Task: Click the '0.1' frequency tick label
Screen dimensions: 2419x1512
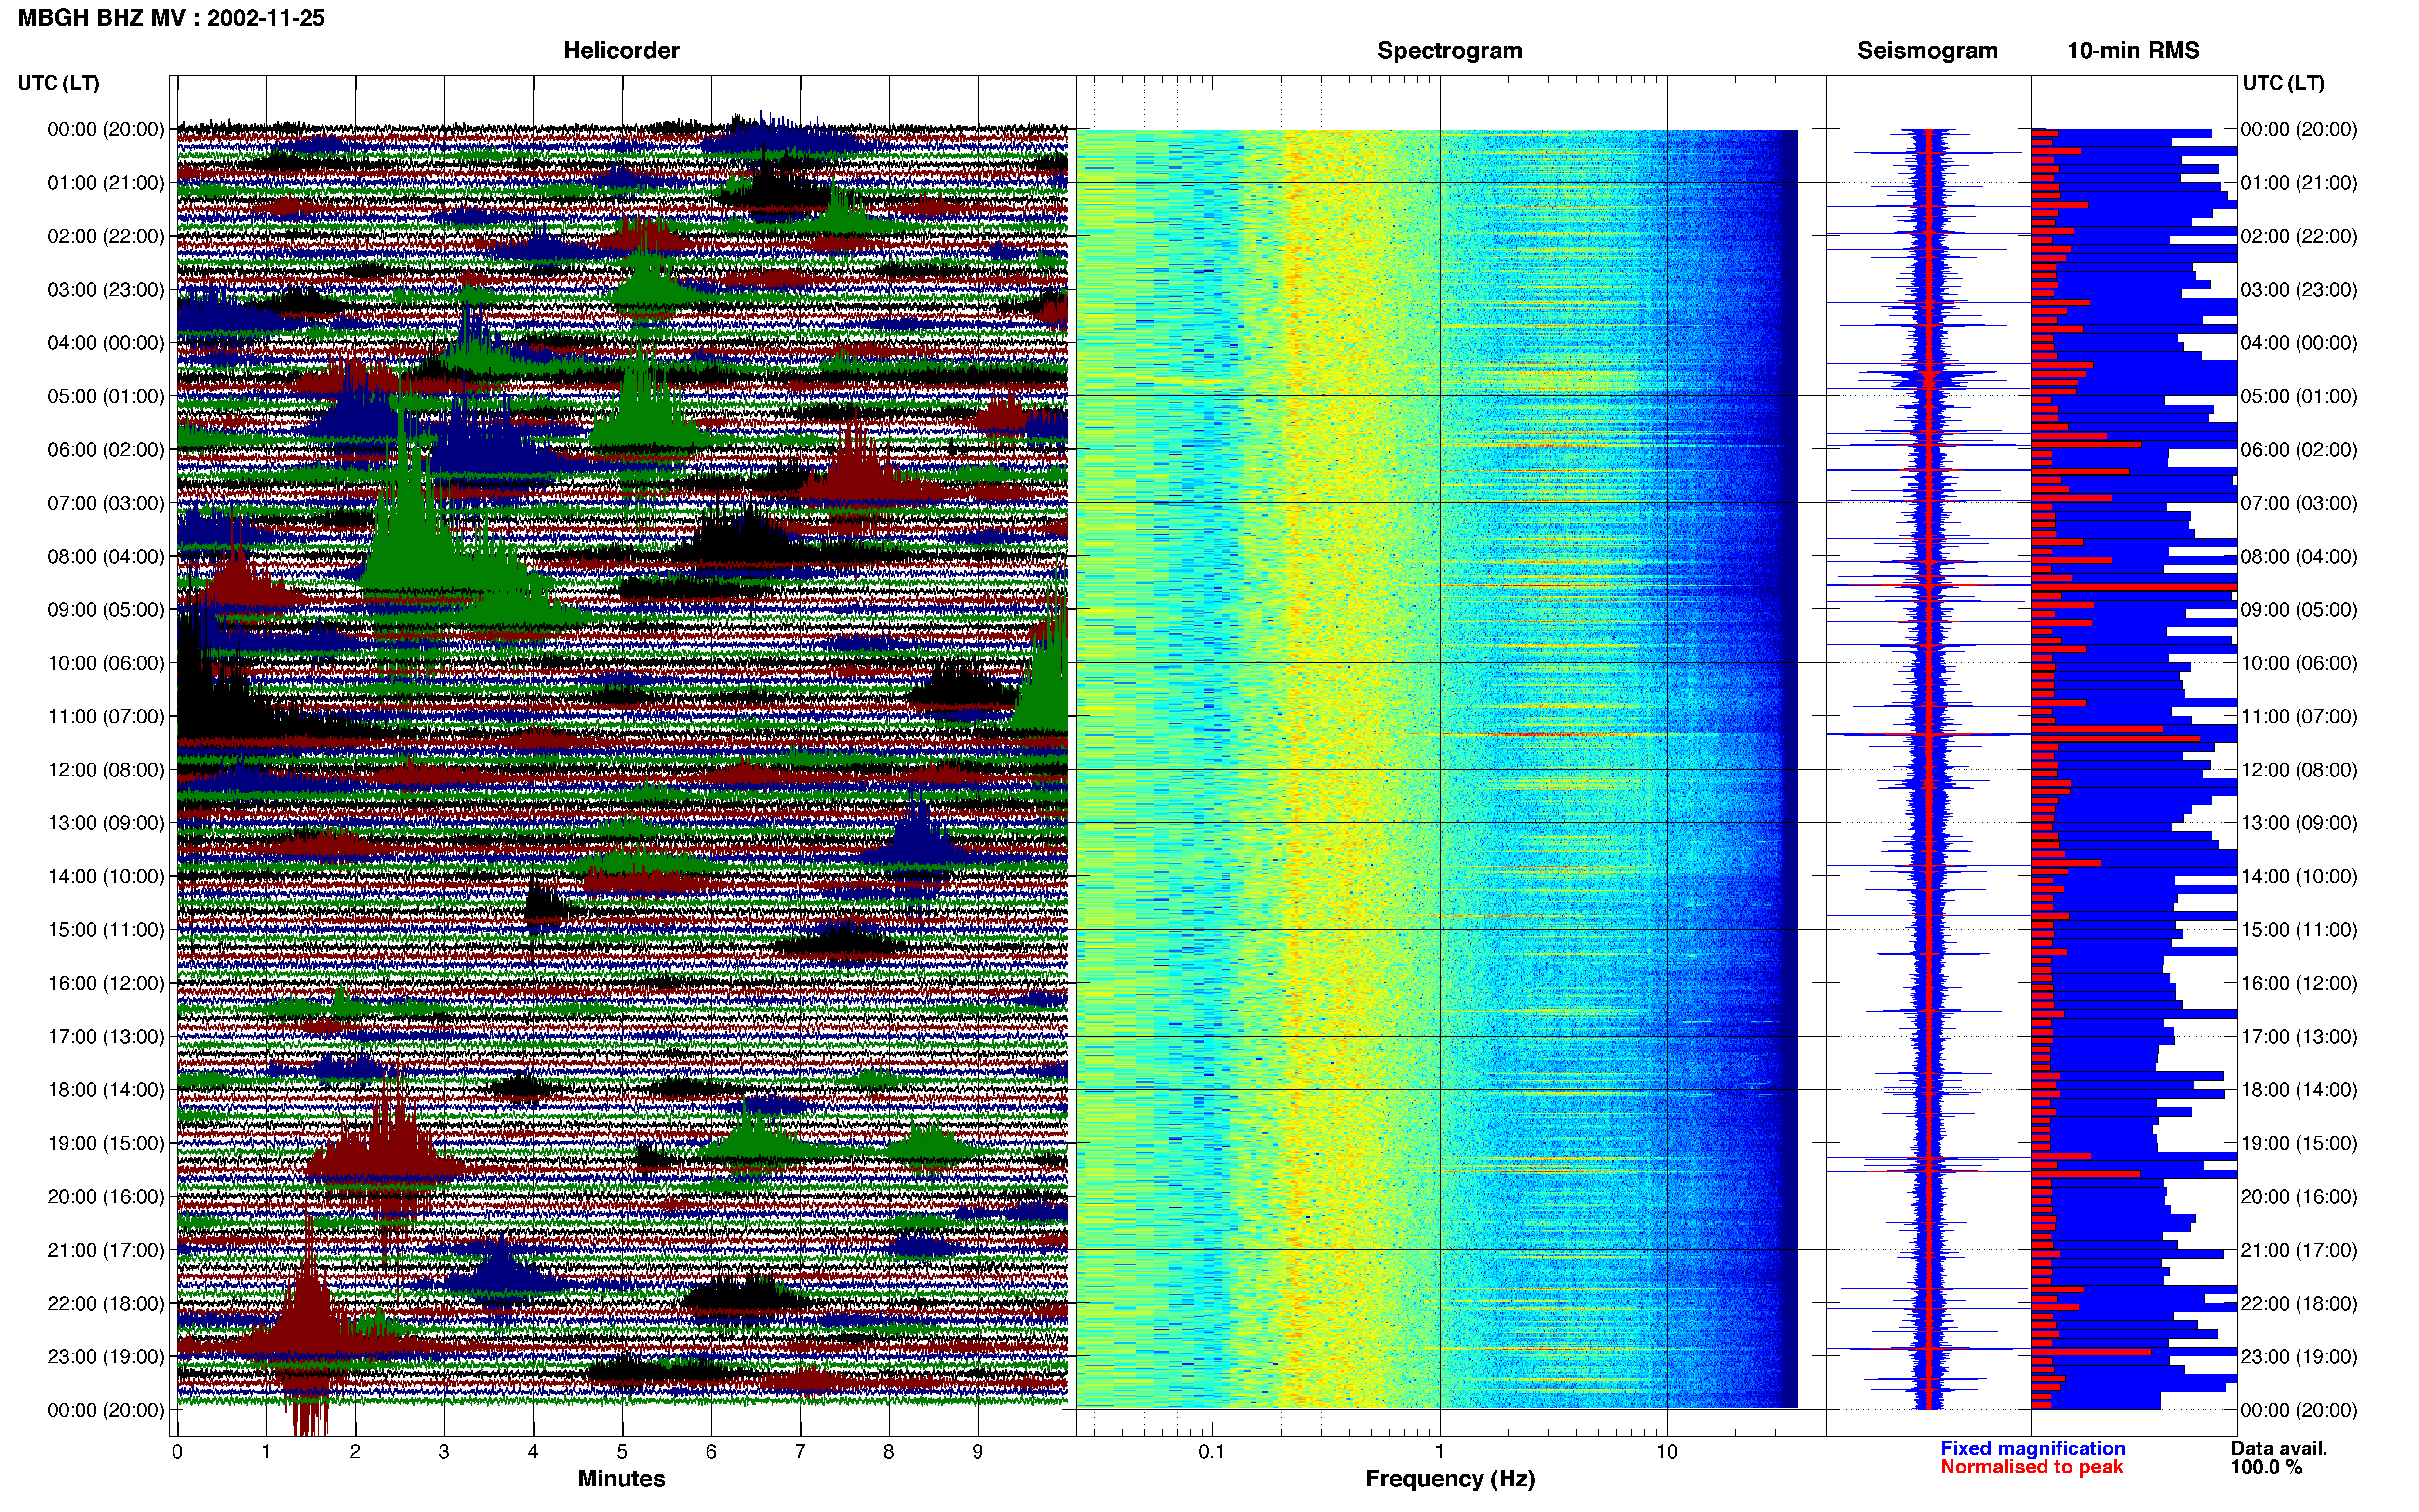Action: pyautogui.click(x=1212, y=1452)
